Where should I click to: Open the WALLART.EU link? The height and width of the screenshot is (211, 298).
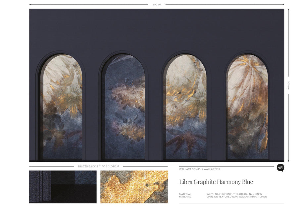pos(212,169)
